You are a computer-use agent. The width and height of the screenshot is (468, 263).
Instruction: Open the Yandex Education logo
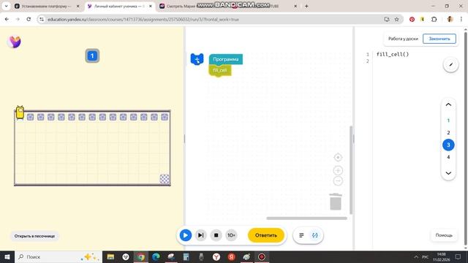point(15,42)
